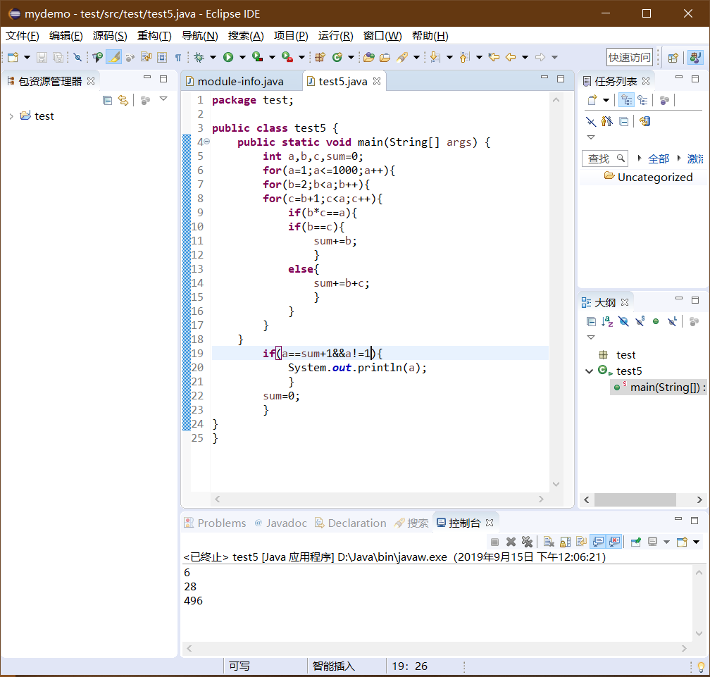Switch to the Javadoc tab
Screen dimensions: 710x677
point(281,523)
